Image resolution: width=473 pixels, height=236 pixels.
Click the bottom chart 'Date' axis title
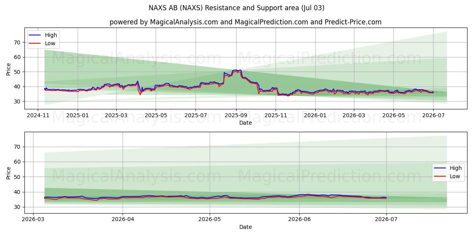246,227
